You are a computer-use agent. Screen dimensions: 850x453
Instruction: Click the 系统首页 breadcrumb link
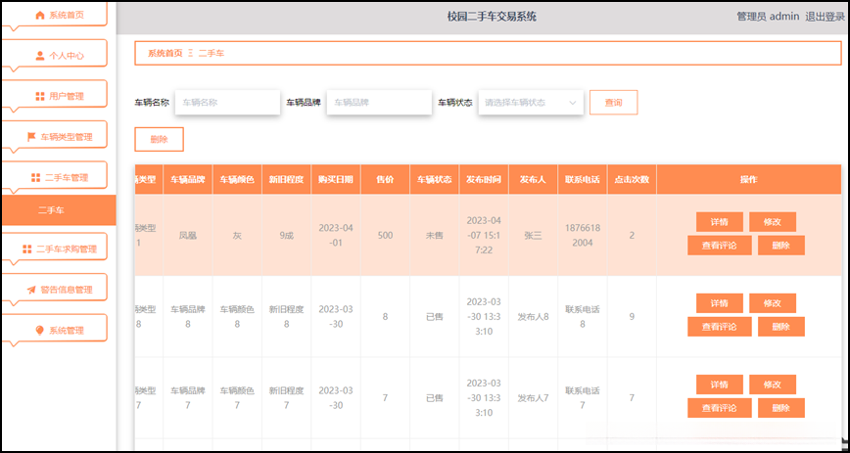(165, 53)
